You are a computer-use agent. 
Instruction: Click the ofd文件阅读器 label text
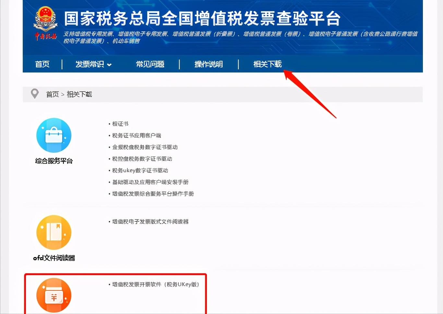pos(54,258)
